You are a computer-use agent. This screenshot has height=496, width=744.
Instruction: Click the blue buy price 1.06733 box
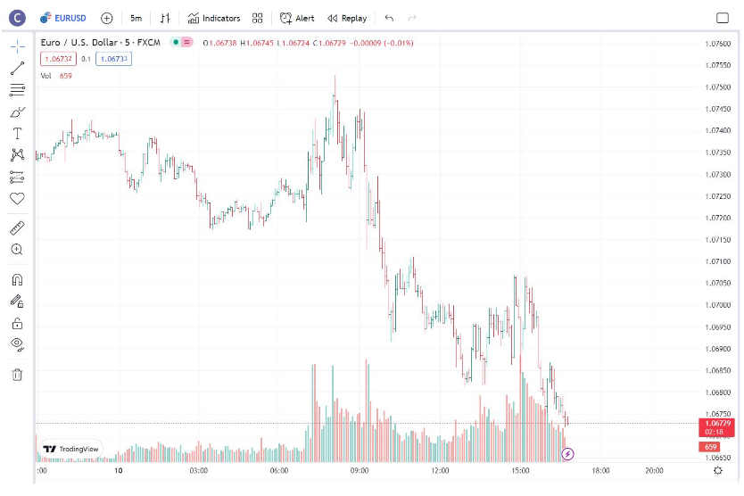point(113,59)
